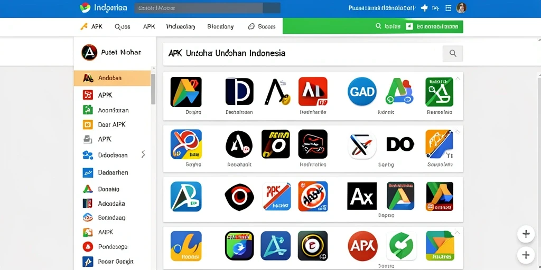The image size is (541, 270).
Task: Open the user profile avatar
Action: click(x=461, y=8)
